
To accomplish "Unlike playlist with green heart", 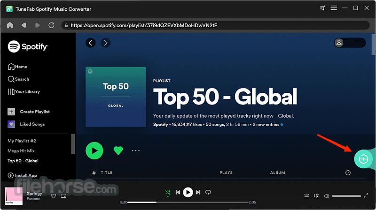I will click(118, 150).
